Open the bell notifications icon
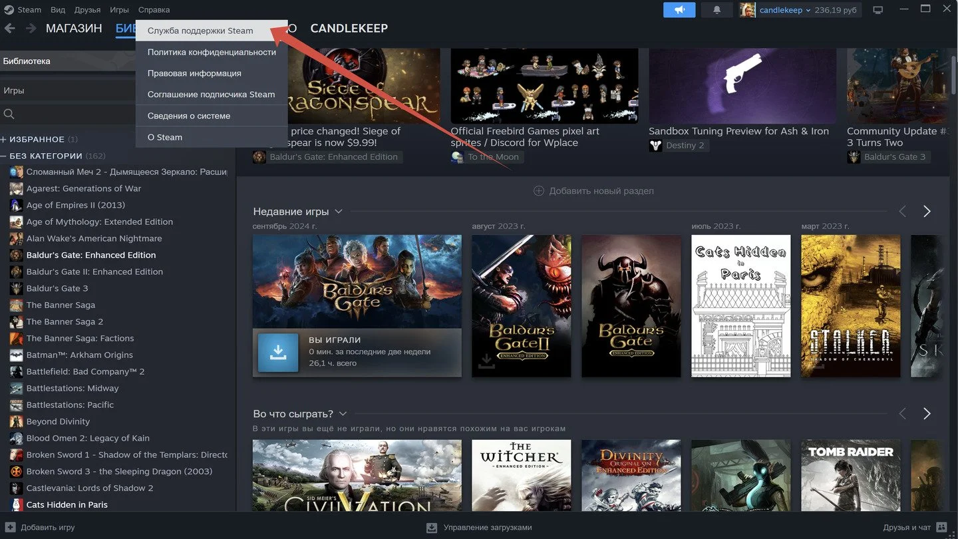 717,10
